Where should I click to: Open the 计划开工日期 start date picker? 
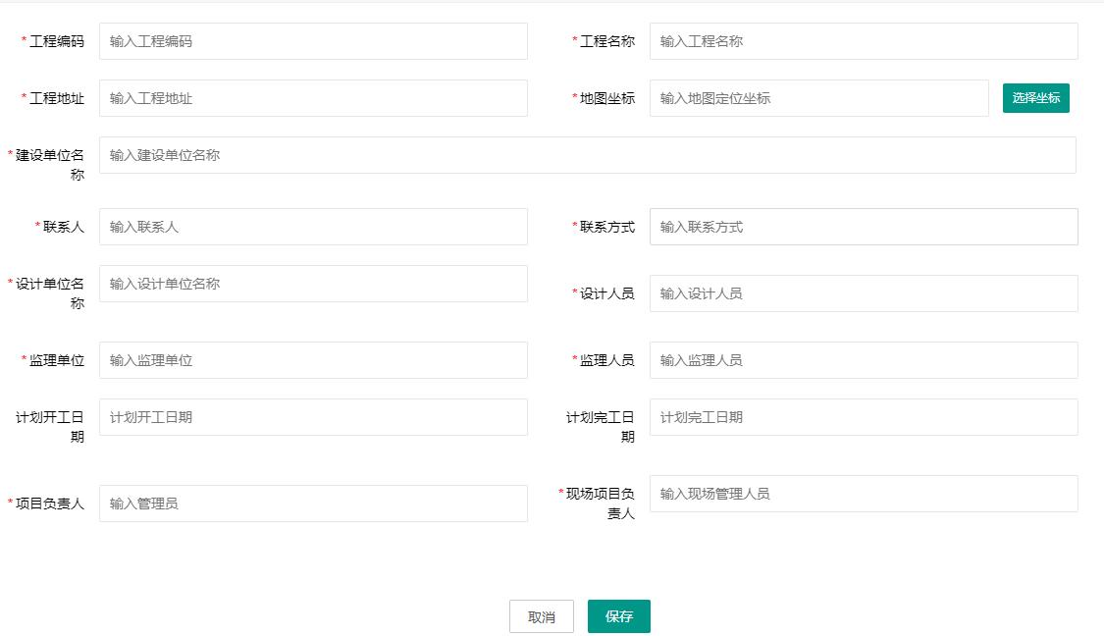pyautogui.click(x=312, y=417)
